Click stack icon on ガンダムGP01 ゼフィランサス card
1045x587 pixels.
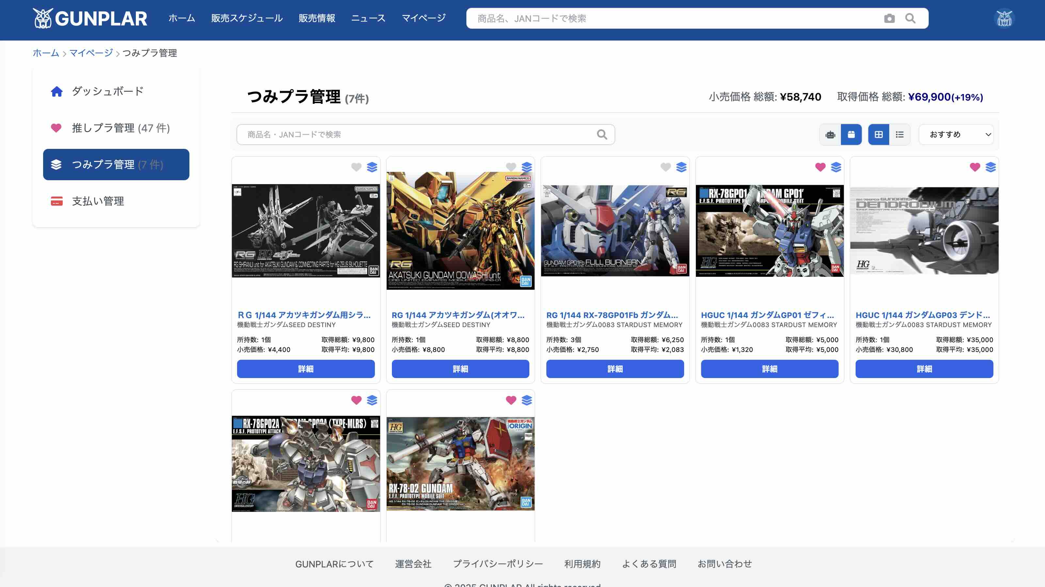pyautogui.click(x=836, y=167)
